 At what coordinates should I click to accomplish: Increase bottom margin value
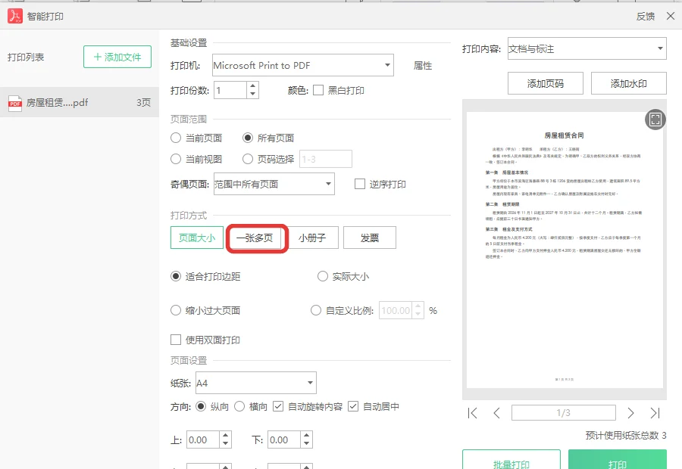(306, 436)
